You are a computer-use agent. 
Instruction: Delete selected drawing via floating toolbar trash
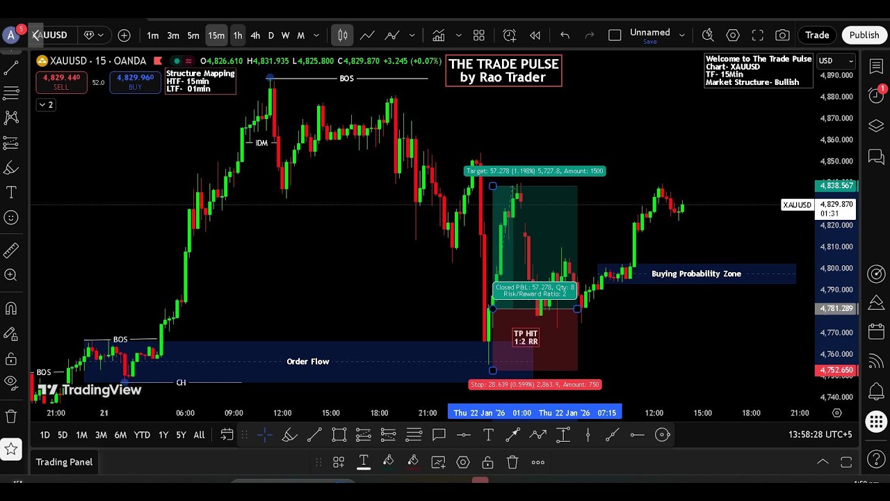coord(512,462)
